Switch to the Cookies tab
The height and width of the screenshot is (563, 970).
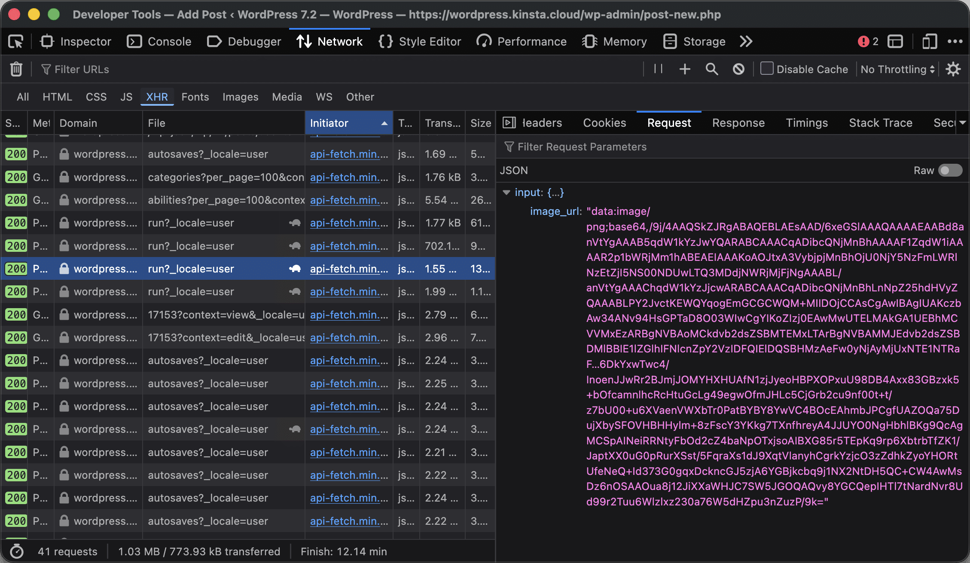click(604, 123)
